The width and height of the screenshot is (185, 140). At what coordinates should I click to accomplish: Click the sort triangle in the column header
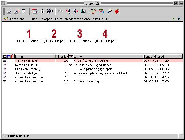(71, 56)
